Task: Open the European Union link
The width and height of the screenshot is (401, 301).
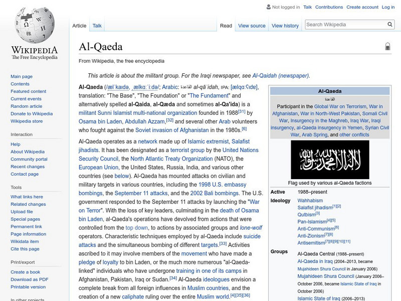Action: click(x=98, y=167)
